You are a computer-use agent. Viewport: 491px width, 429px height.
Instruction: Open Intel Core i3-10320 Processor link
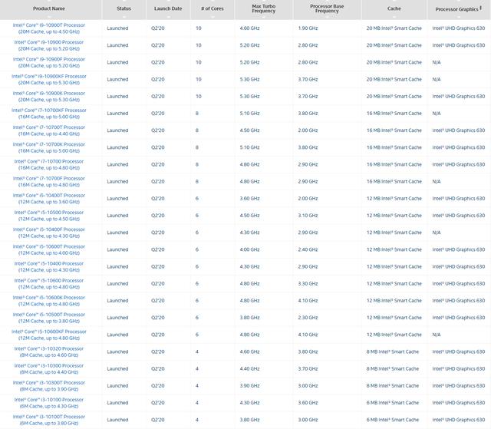coord(49,351)
